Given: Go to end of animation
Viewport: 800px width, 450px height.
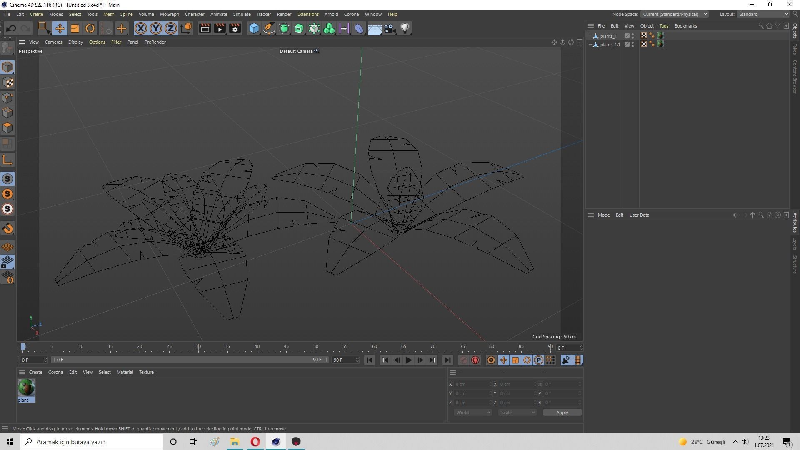Looking at the screenshot, I should click(x=447, y=360).
